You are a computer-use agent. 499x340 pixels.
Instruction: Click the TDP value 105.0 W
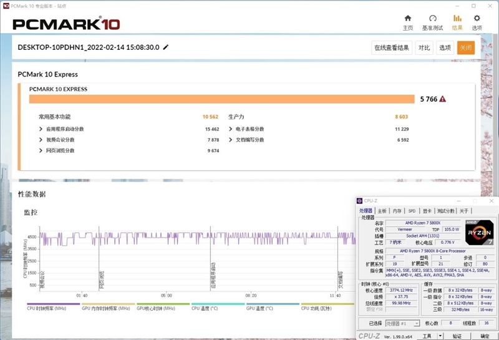click(x=452, y=229)
